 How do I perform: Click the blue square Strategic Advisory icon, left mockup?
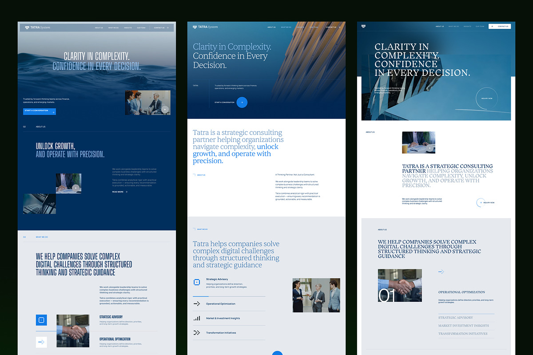(x=41, y=320)
